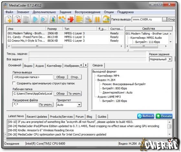Click the magic wand wizard icon
This screenshot has width=181, height=152.
point(62,19)
